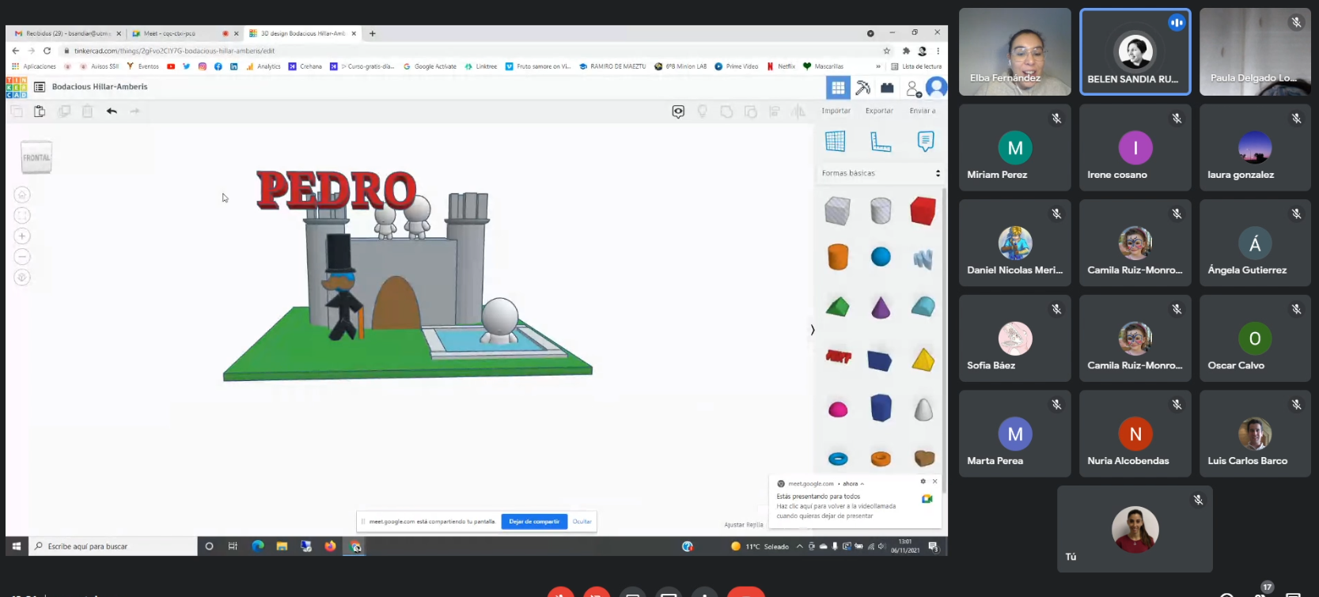Collapse the shapes panel with chevron
Viewport: 1319px width, 597px height.
[x=813, y=330]
